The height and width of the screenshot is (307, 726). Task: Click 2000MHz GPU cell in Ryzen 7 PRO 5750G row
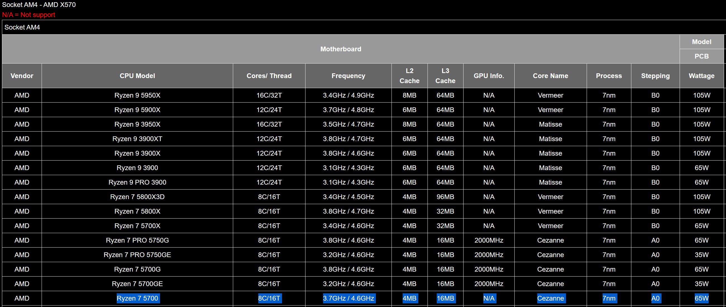pos(489,240)
